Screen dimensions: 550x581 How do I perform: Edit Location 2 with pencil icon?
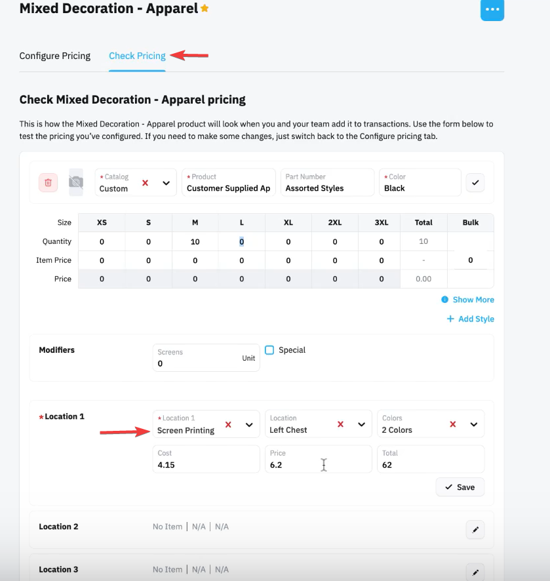475,530
